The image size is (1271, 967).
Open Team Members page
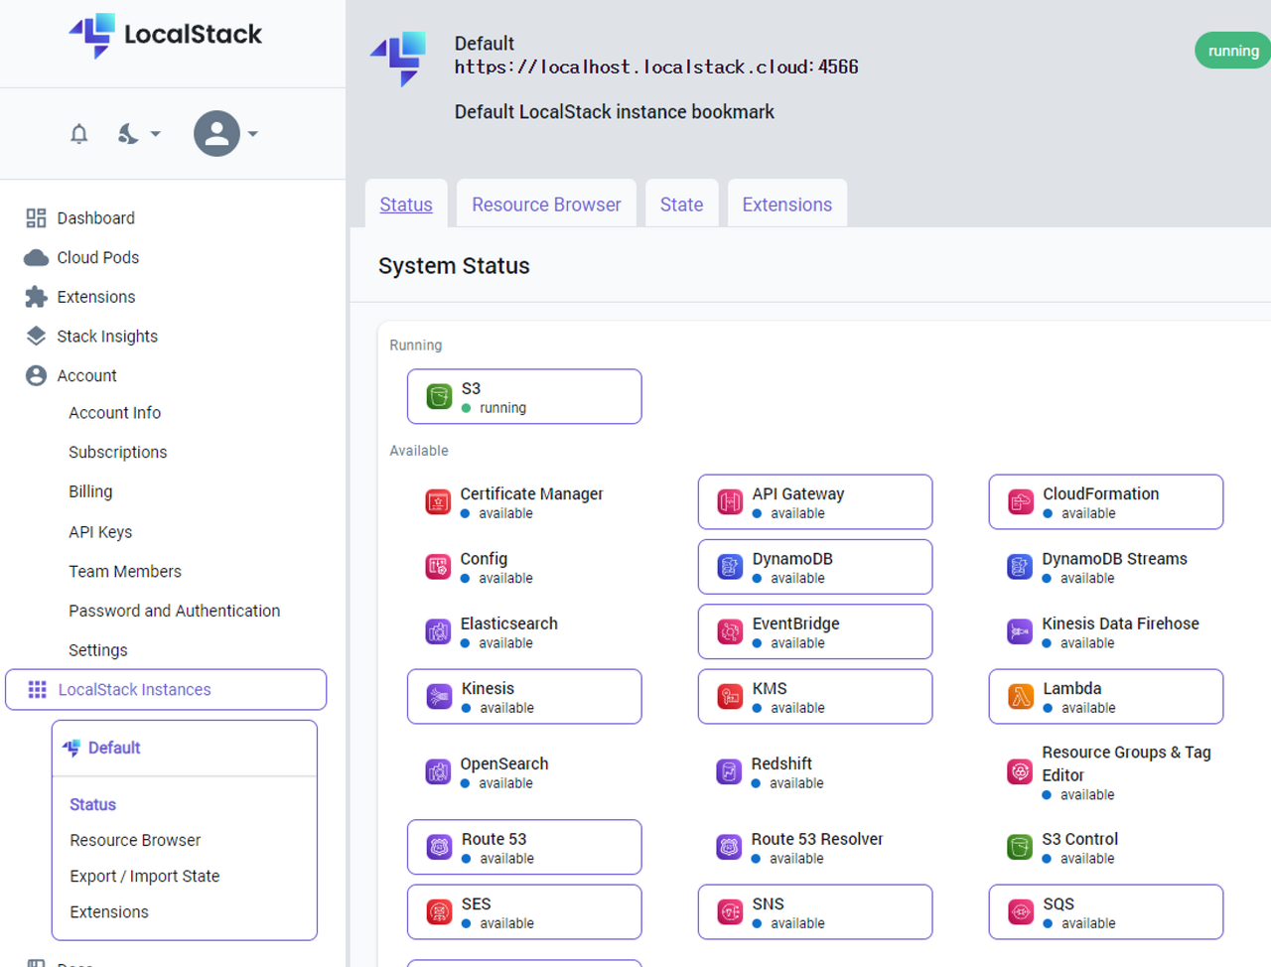125,571
